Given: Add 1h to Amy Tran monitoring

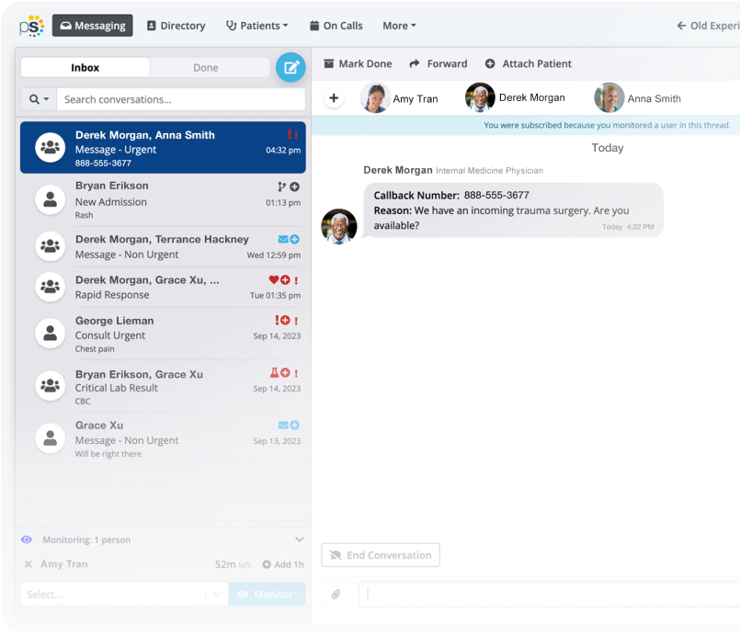Looking at the screenshot, I should point(283,564).
